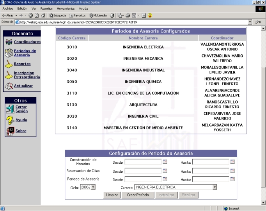Open the Coordinadores link
The image size is (266, 211).
(27, 42)
